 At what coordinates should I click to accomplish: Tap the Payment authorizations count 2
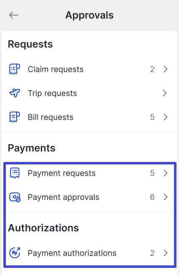(152, 253)
